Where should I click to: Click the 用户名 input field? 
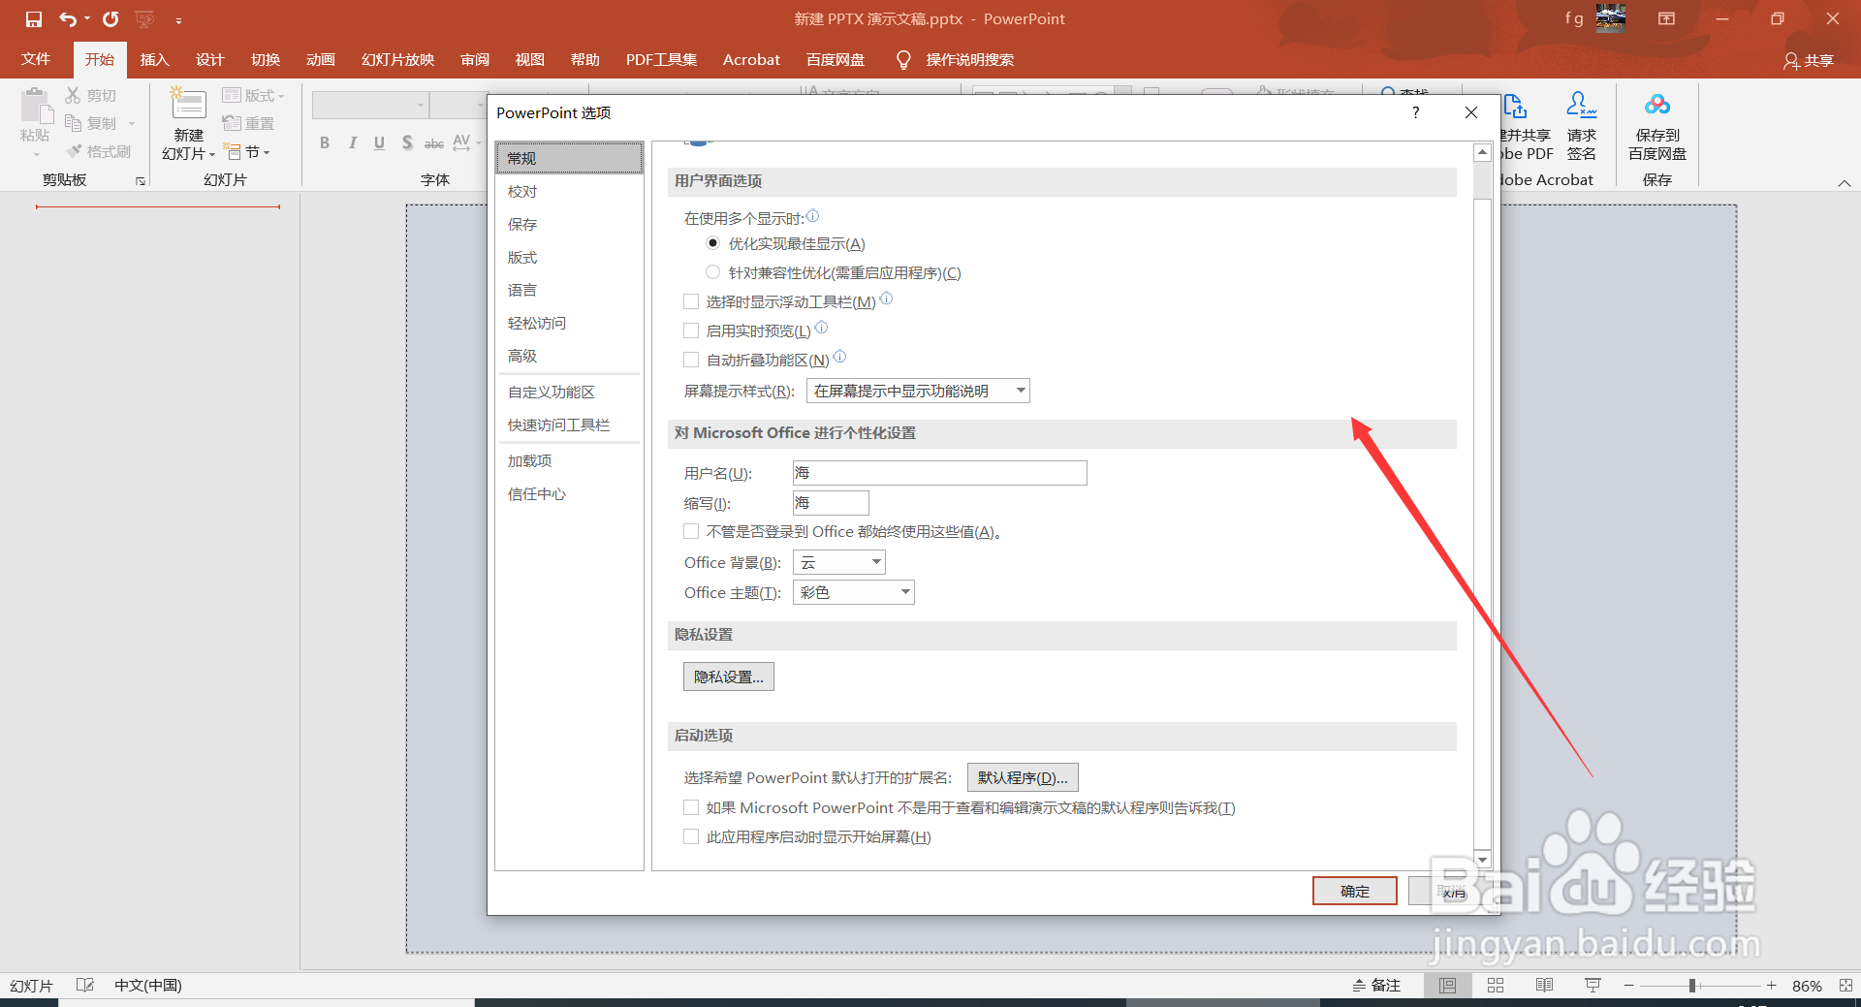[x=940, y=473]
